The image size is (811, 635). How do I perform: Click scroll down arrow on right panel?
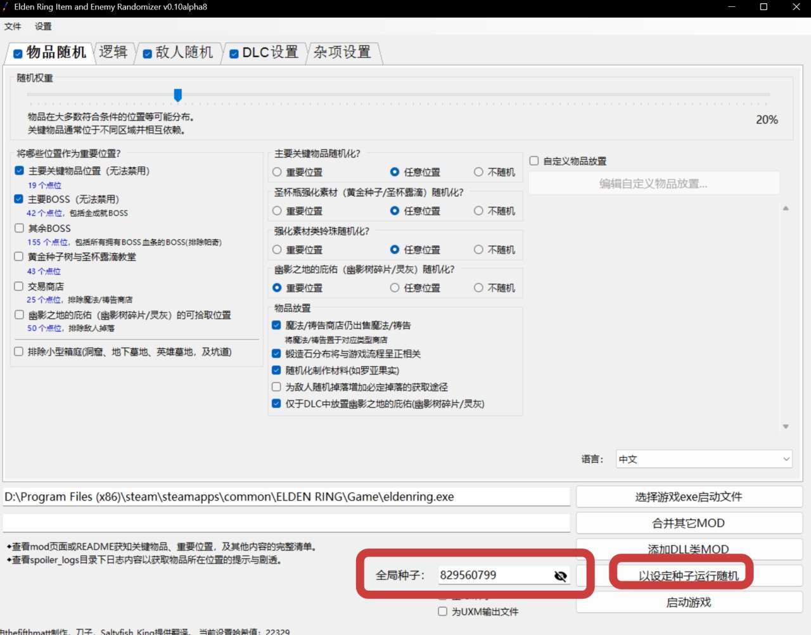786,427
